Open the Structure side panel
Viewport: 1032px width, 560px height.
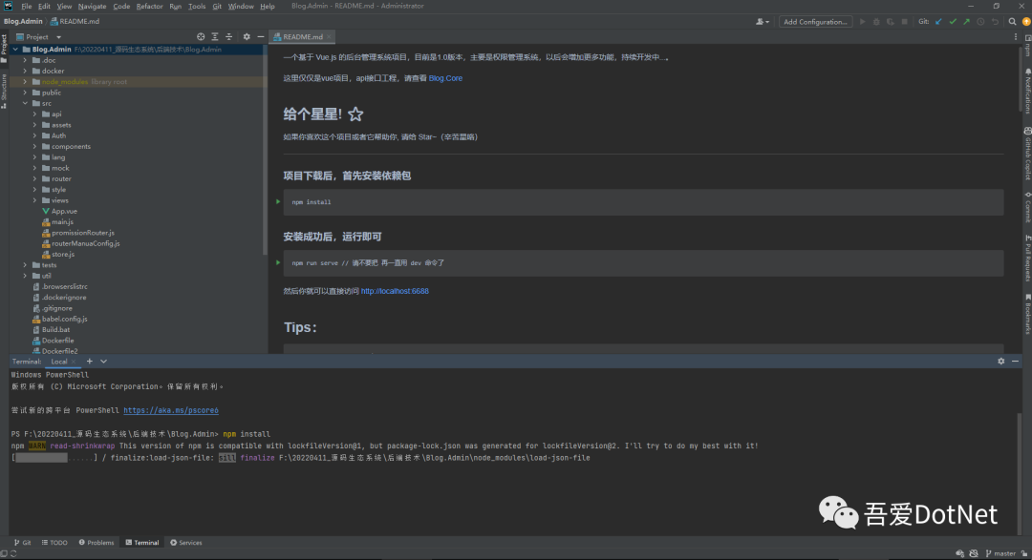(x=4, y=91)
